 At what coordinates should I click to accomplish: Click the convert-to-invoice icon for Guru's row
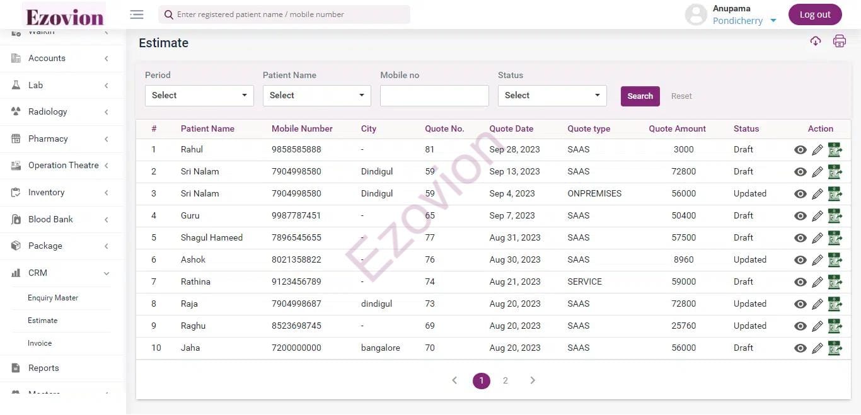pyautogui.click(x=835, y=216)
